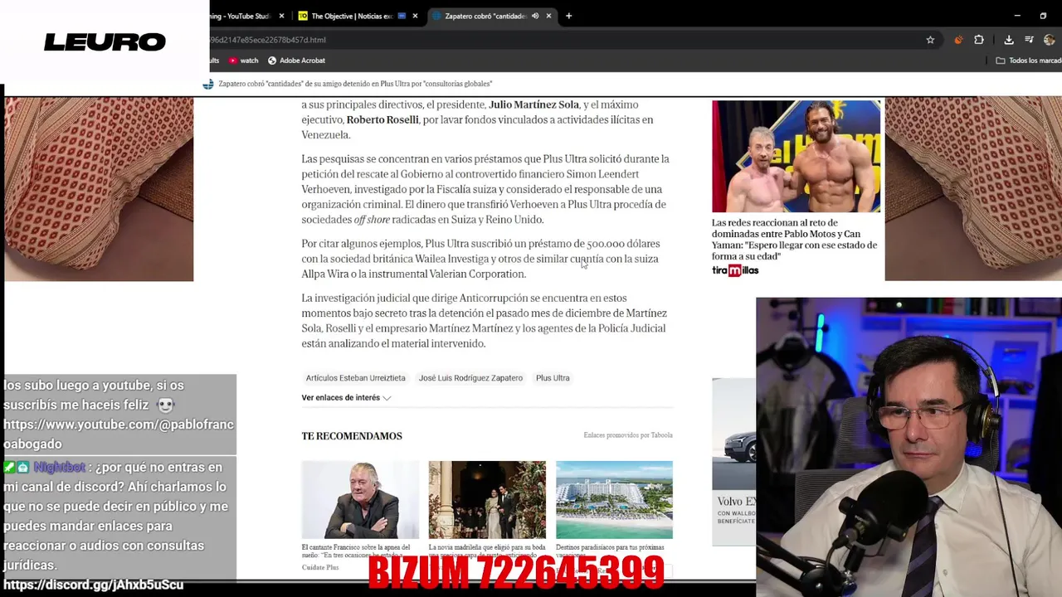Screen dimensions: 1062x597
Task: Open the Pablo Motos and Can Yaman thumbnail
Action: pyautogui.click(x=796, y=156)
